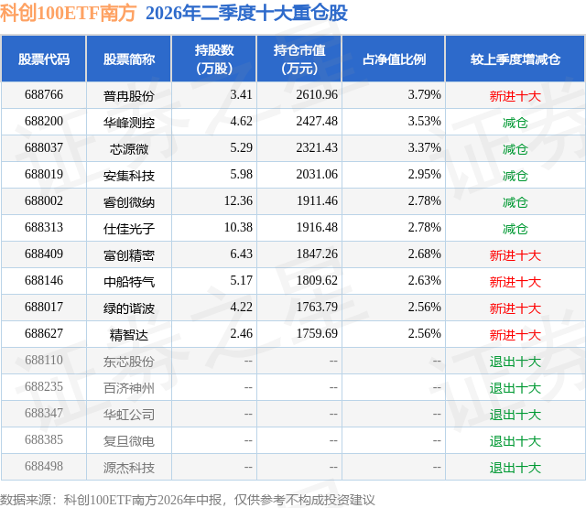Click 退出十大 label for 东芯股份
The image size is (586, 508).
[515, 362]
